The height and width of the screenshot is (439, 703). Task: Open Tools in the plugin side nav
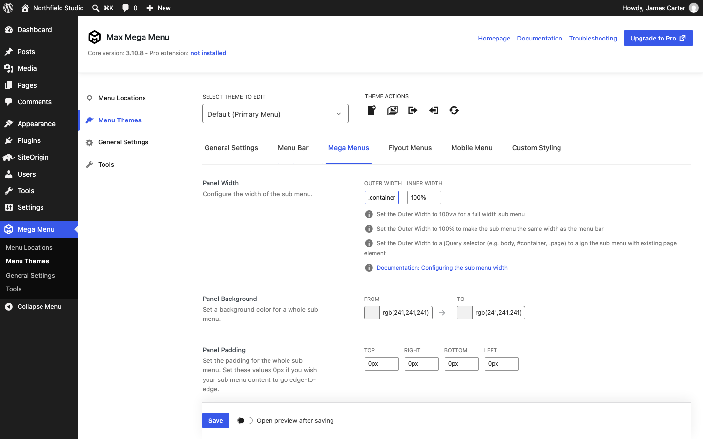(x=106, y=165)
